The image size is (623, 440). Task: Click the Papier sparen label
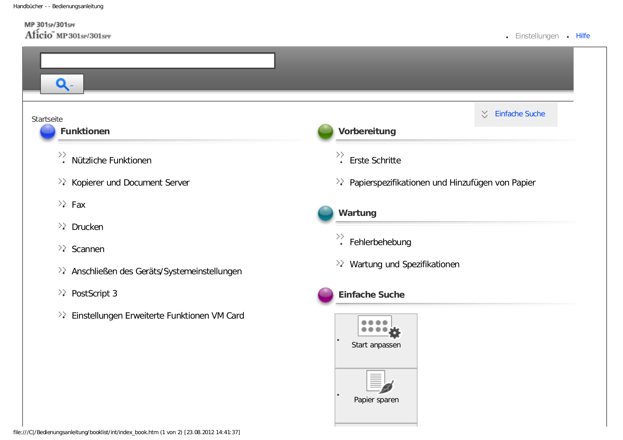coord(376,400)
